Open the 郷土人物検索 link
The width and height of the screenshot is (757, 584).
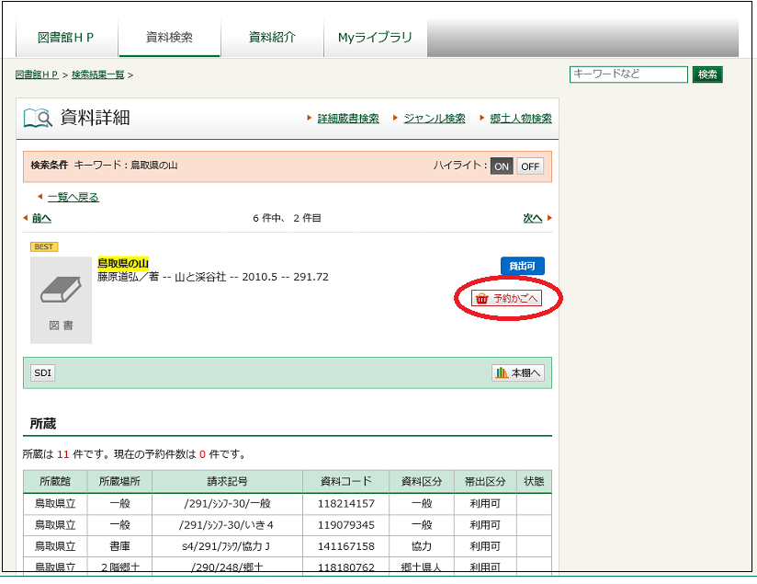520,118
